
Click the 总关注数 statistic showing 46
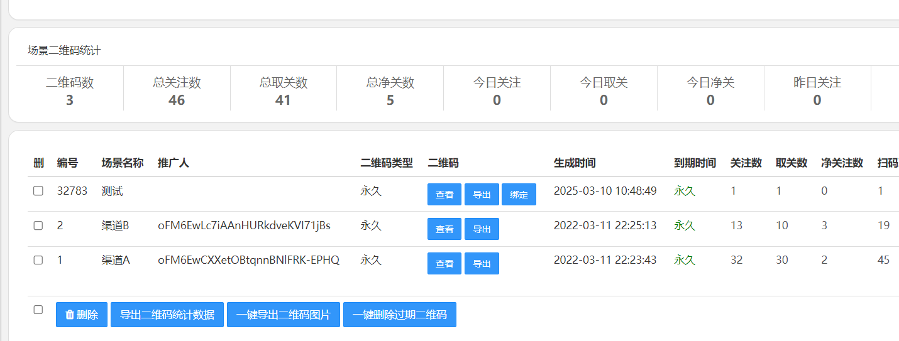[177, 91]
